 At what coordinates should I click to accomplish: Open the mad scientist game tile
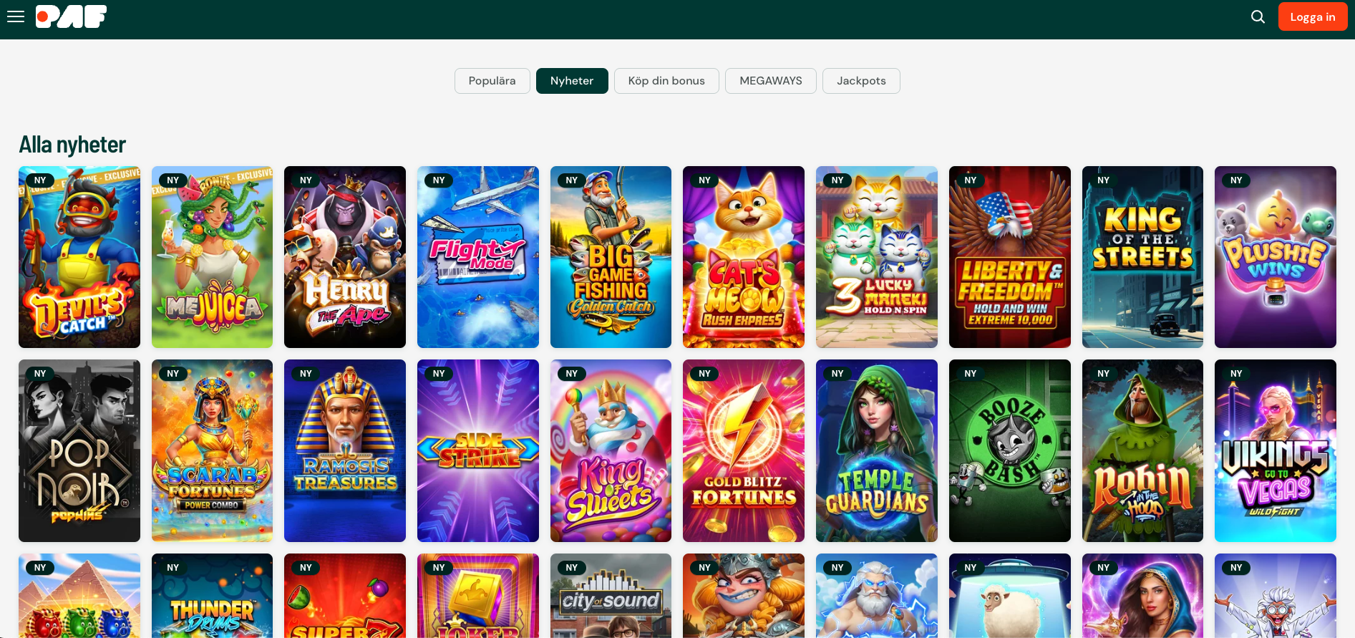click(1276, 596)
